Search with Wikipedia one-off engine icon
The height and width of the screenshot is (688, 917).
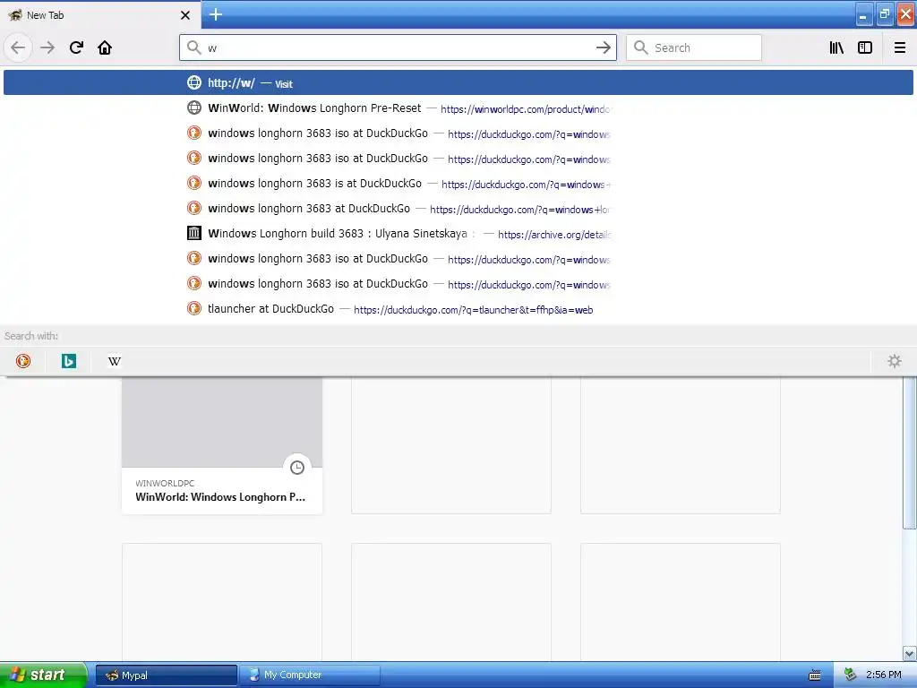pos(115,361)
